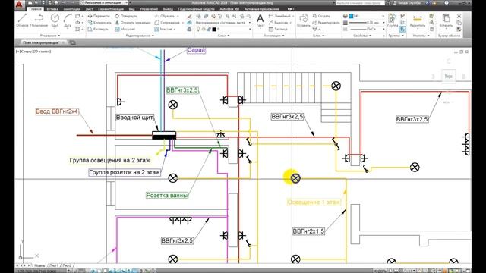Click the Отразить зеркально mirror command
The image size is (486, 273).
133,23
